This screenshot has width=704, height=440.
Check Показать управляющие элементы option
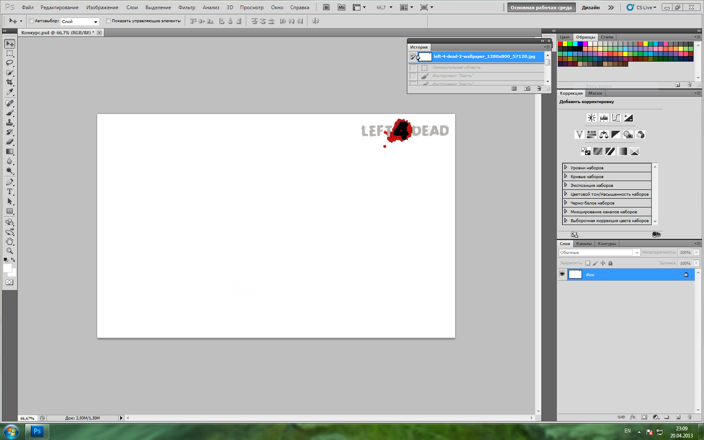108,21
